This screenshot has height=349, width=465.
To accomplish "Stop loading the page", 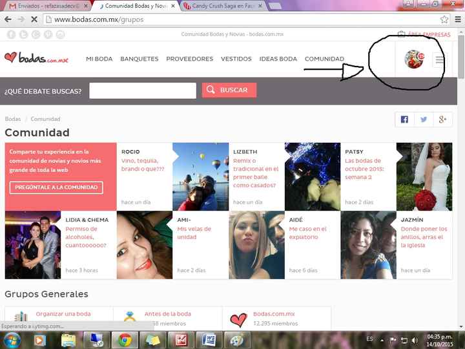I will [x=34, y=19].
